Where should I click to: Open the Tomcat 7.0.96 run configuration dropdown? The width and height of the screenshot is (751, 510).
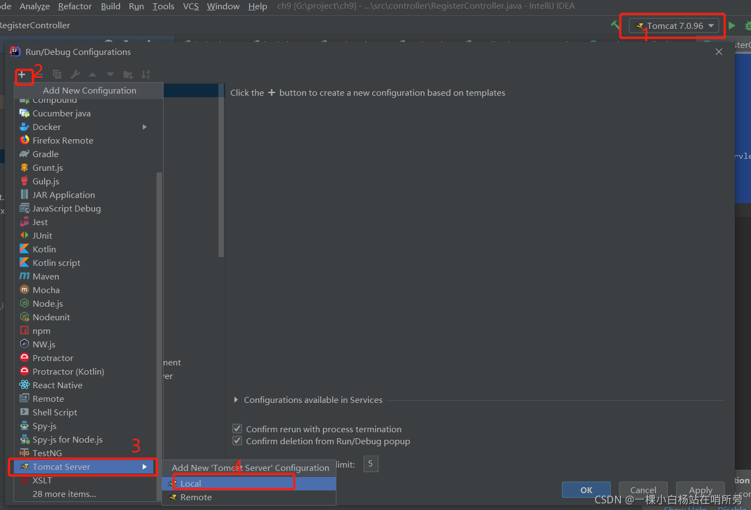[x=674, y=26]
